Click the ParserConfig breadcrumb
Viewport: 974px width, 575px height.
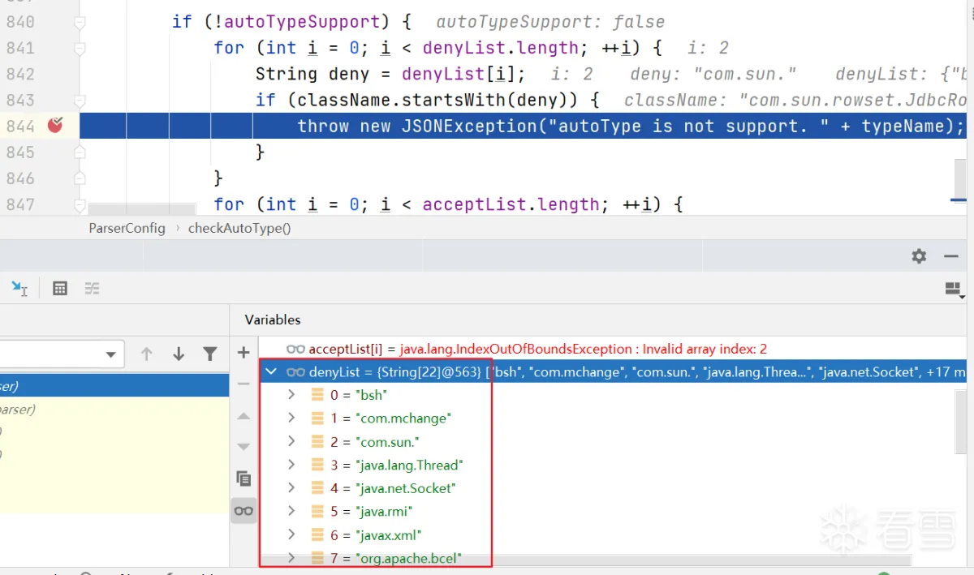click(x=127, y=228)
